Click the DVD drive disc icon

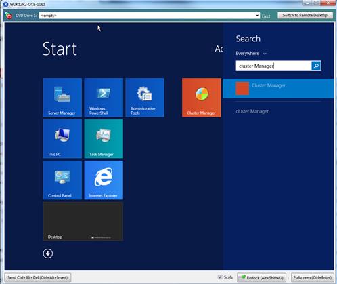pos(8,16)
